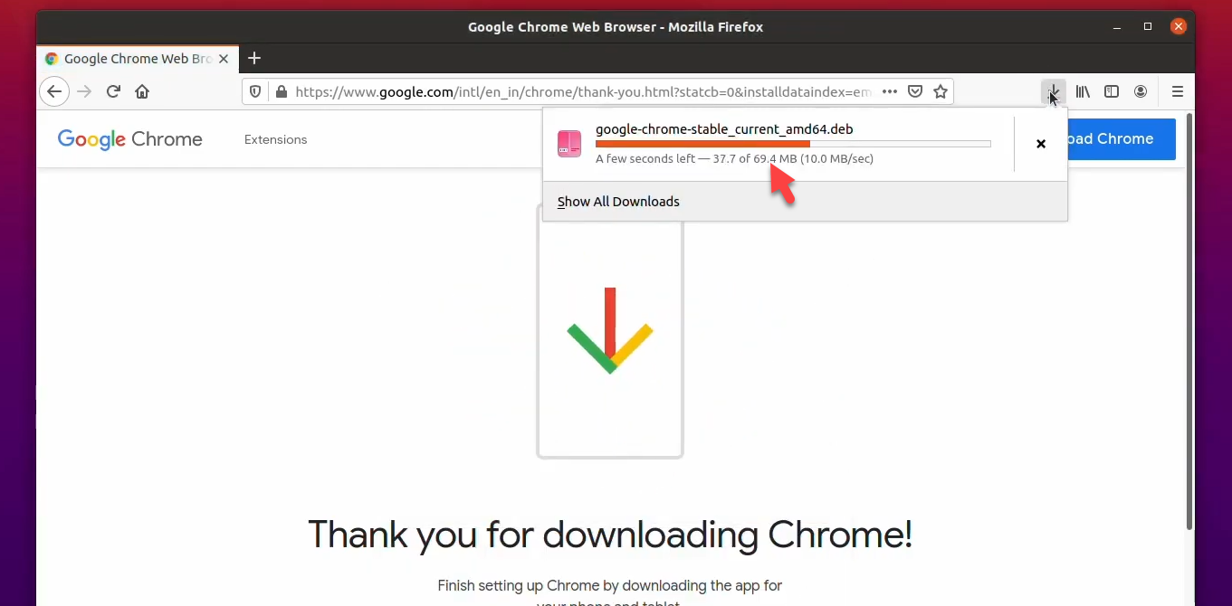This screenshot has width=1232, height=606.
Task: Click Show All Downloads
Action: (618, 202)
